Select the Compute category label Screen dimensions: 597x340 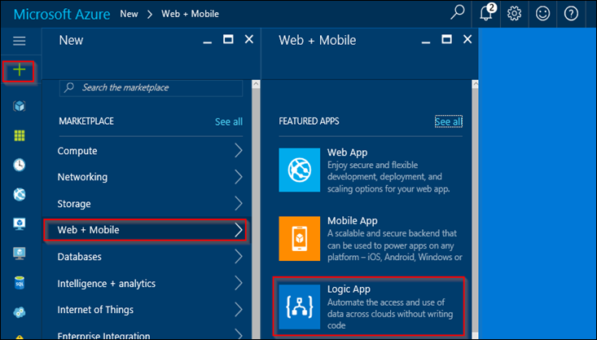(77, 151)
